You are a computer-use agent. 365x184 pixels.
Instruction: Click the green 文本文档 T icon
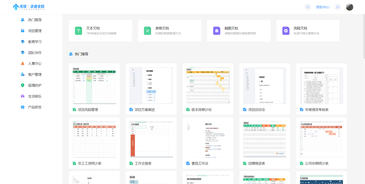tap(79, 31)
